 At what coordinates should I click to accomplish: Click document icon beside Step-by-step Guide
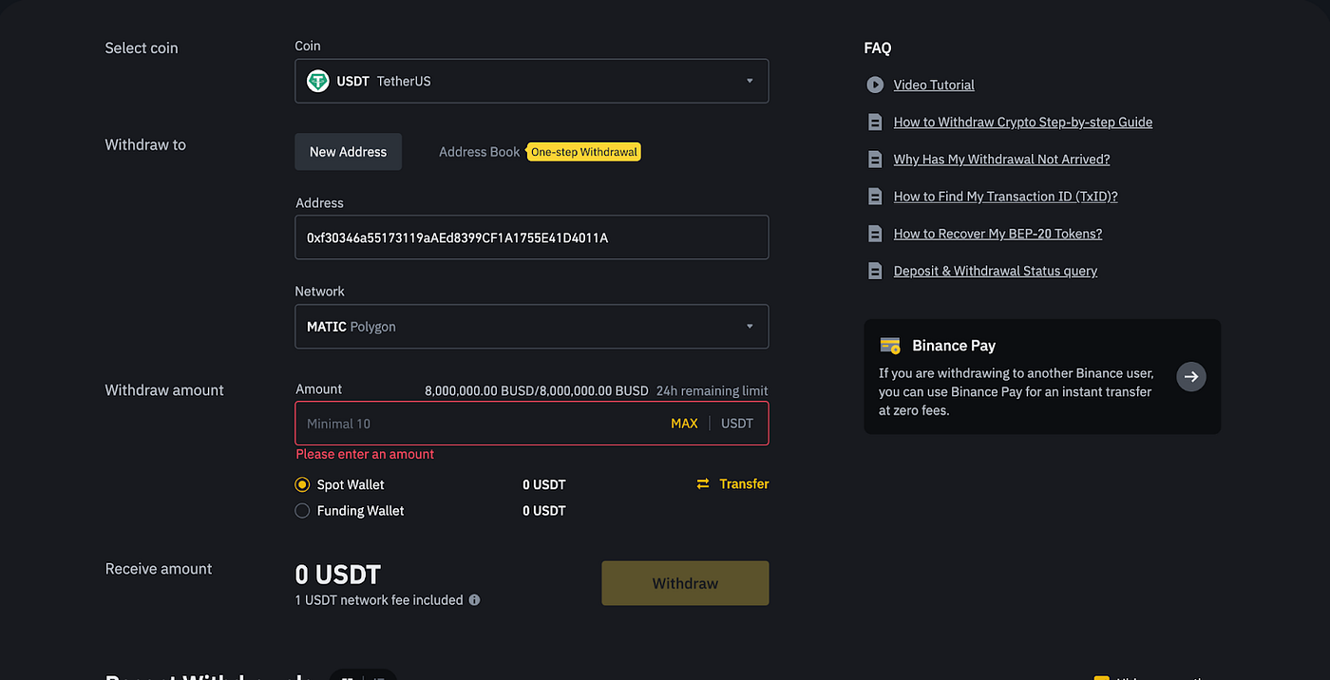(x=875, y=123)
